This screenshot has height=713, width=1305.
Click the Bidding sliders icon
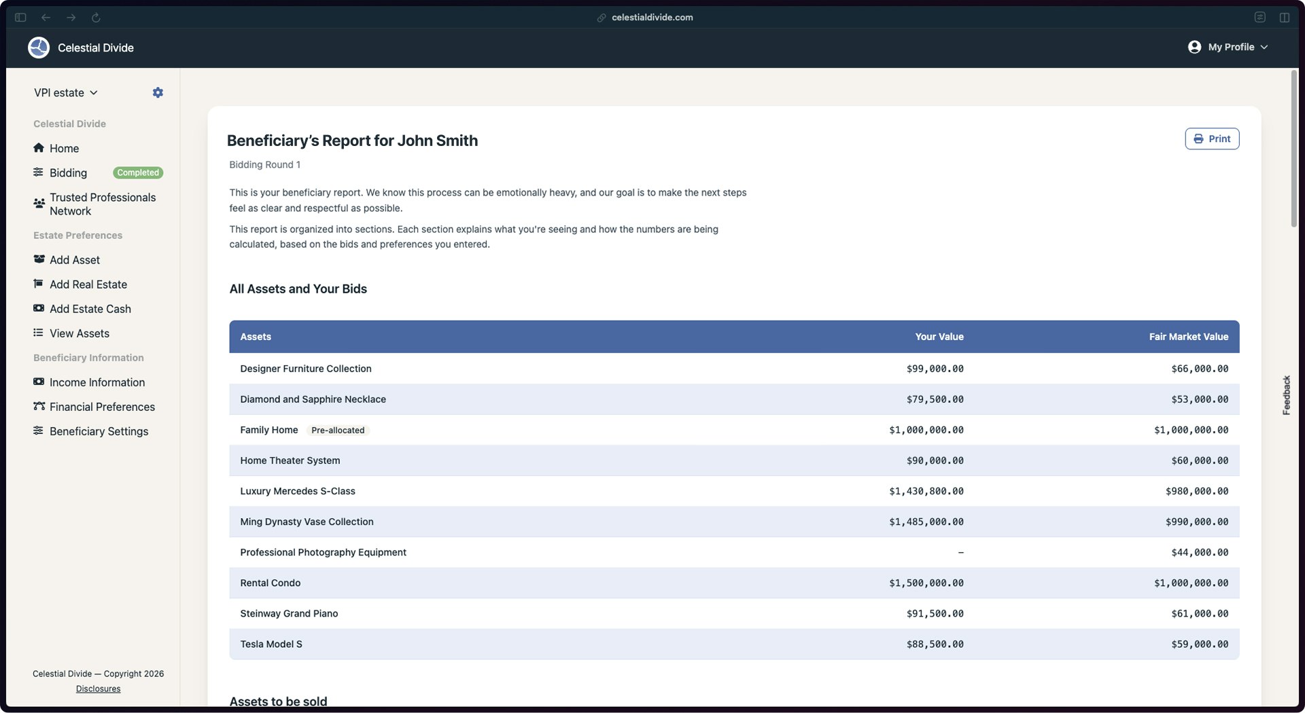[38, 172]
